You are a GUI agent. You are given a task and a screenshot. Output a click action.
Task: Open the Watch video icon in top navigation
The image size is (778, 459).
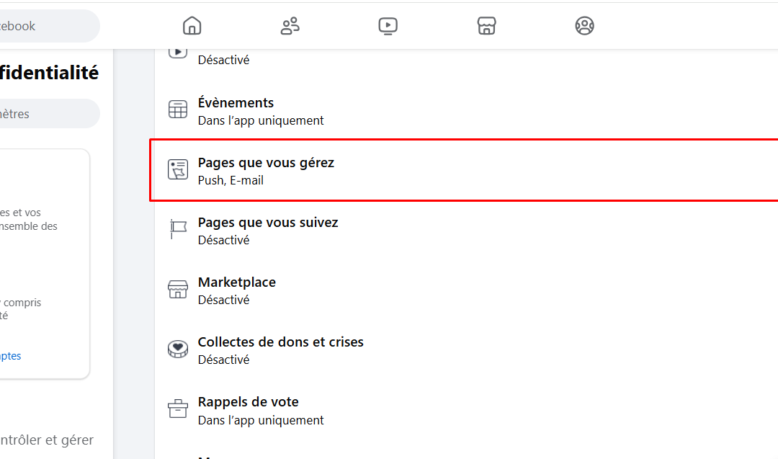(x=388, y=25)
